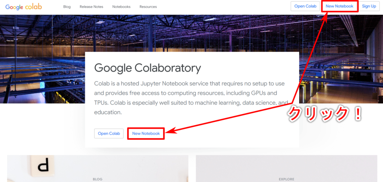Go to the Notebooks nav item
Screen dimensions: 383x182
[x=122, y=7]
